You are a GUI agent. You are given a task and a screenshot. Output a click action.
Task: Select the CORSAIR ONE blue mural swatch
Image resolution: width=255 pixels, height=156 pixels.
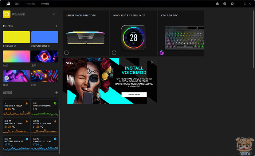pos(45,37)
